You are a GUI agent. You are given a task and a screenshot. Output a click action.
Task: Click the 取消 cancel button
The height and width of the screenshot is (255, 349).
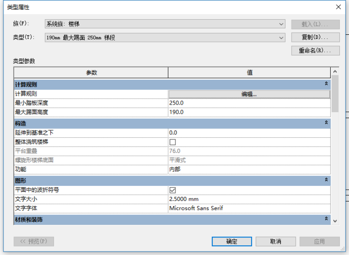coord(275,241)
